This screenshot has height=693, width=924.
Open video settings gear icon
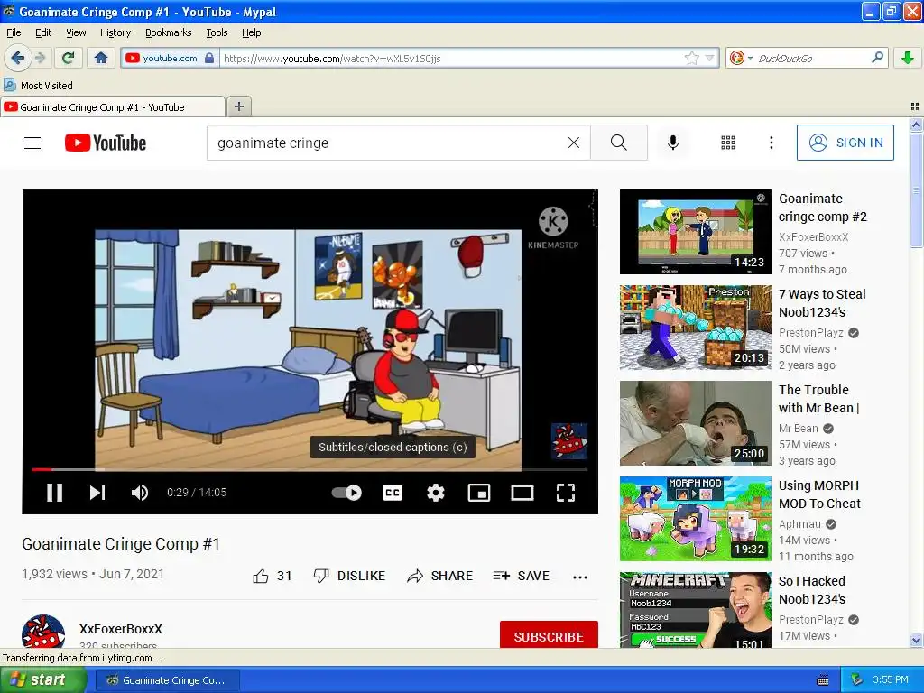[436, 492]
